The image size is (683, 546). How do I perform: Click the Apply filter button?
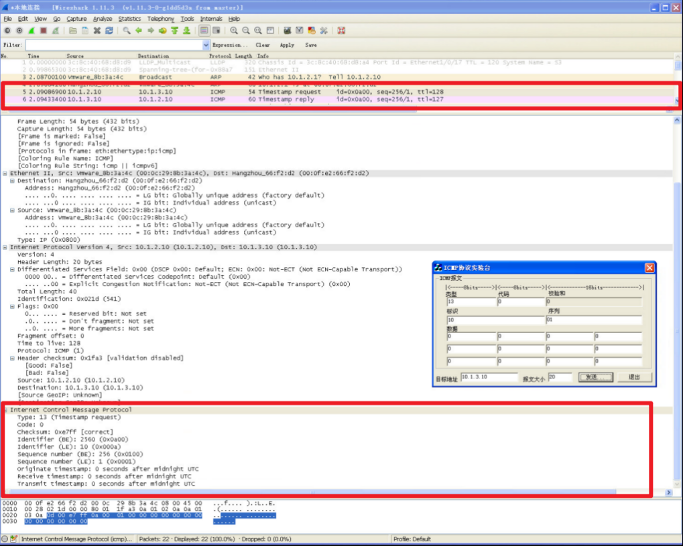[287, 45]
